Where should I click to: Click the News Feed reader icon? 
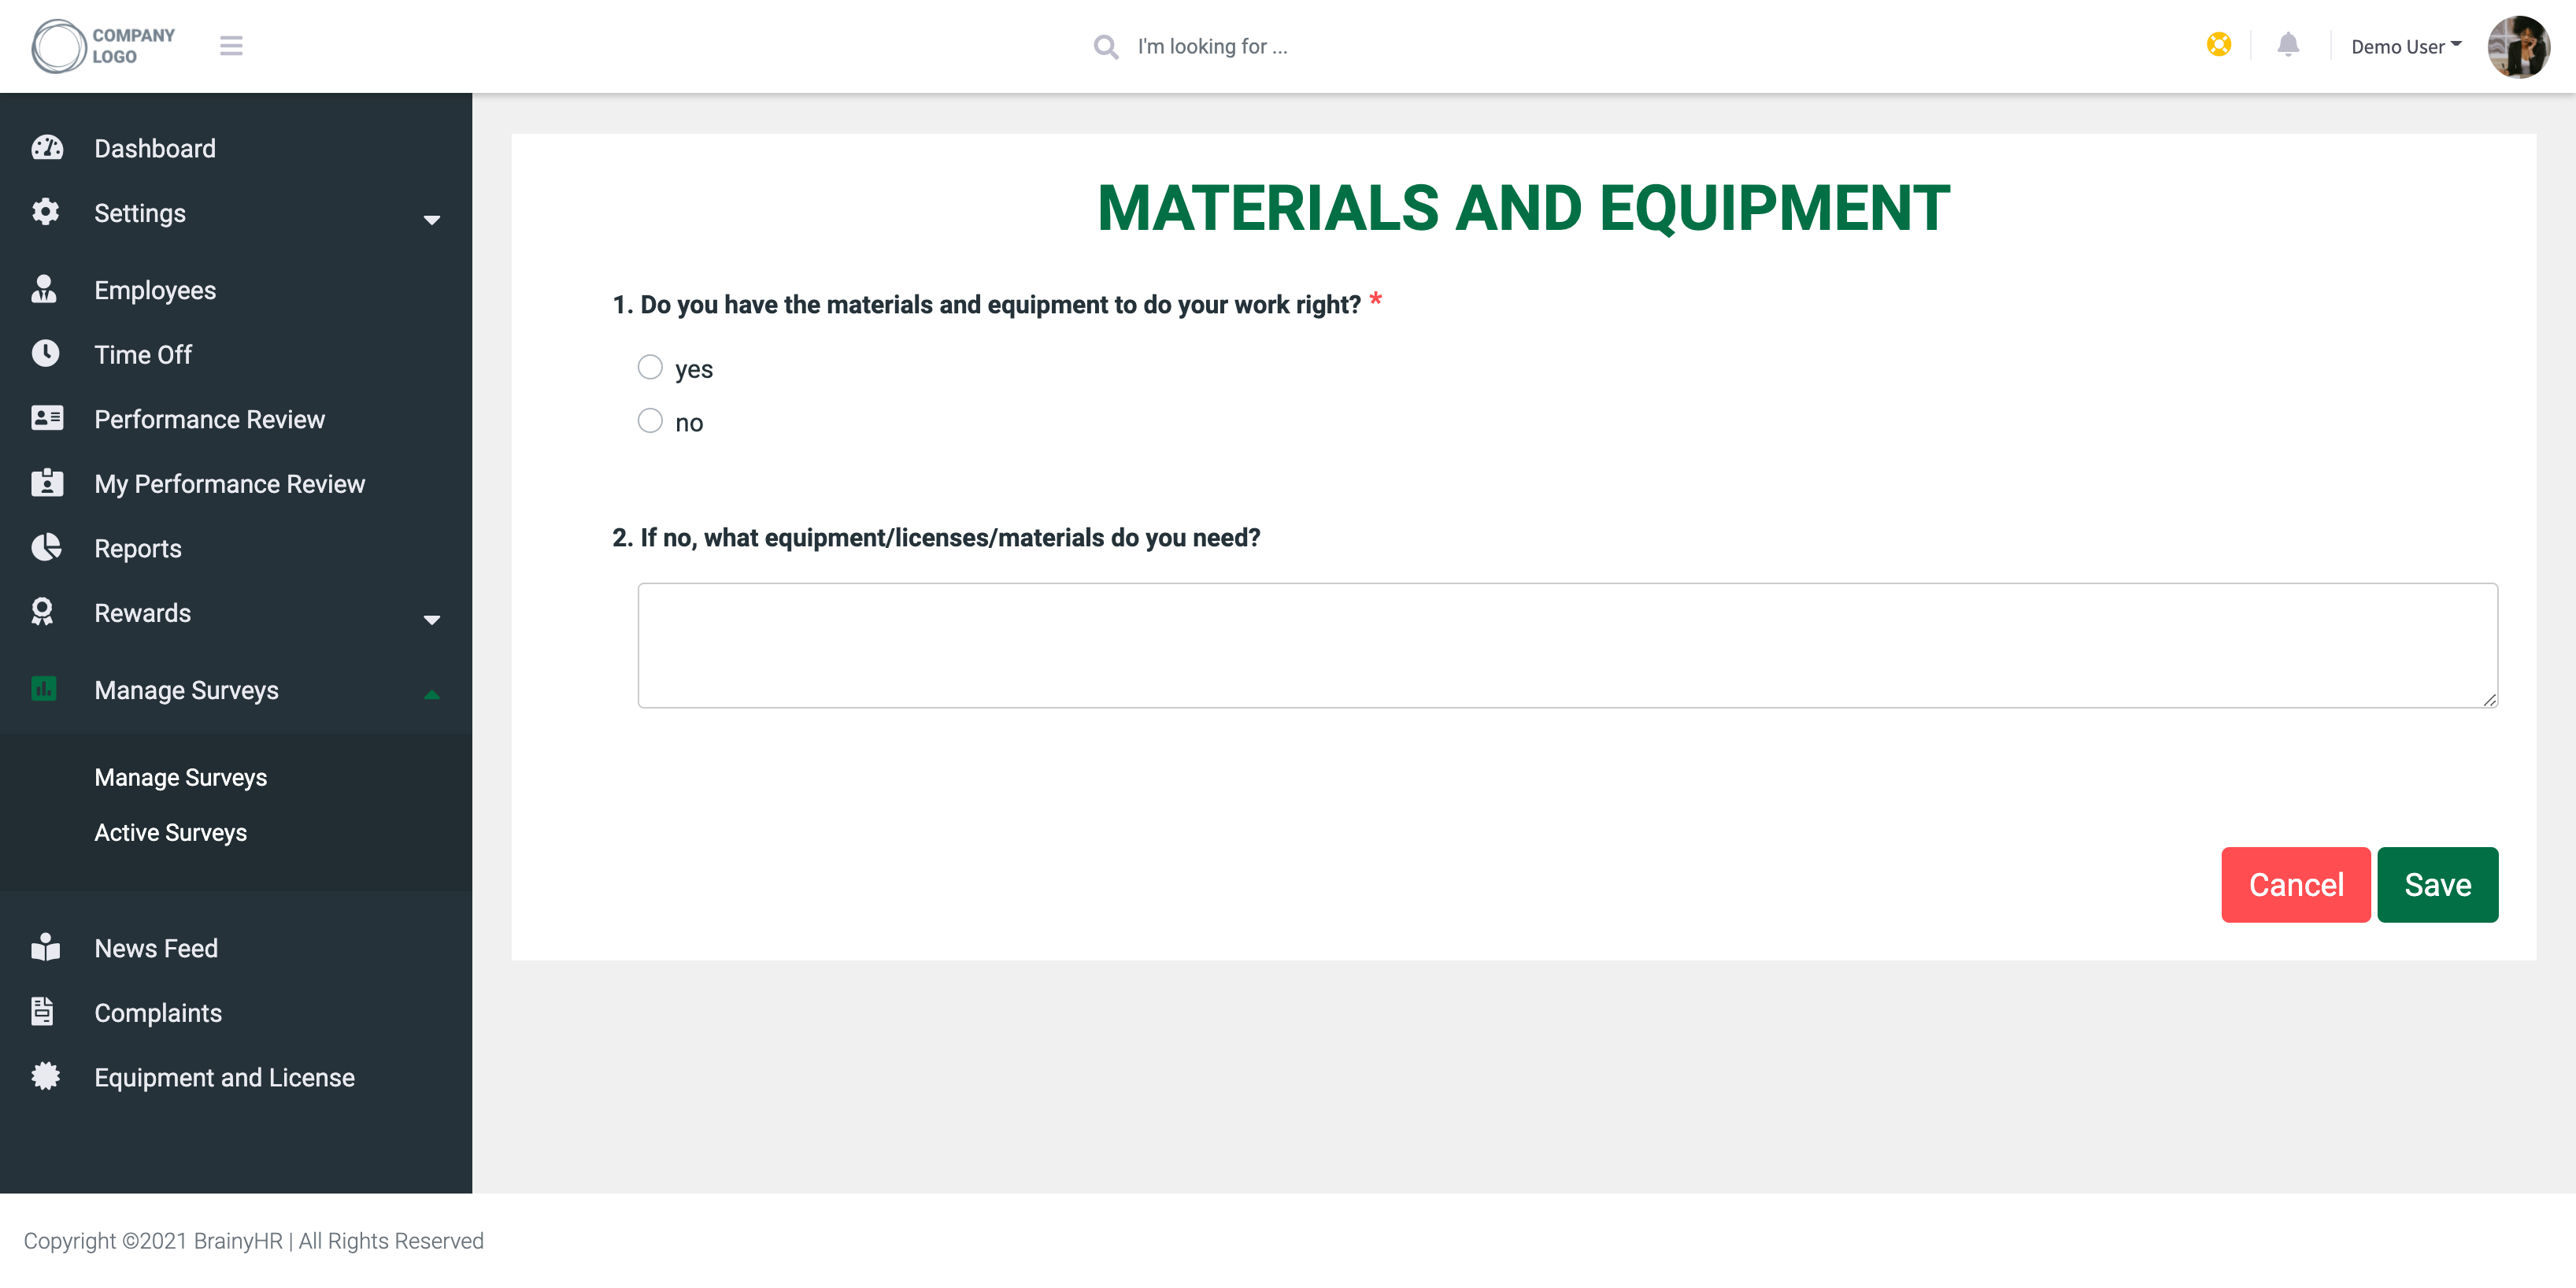click(46, 947)
